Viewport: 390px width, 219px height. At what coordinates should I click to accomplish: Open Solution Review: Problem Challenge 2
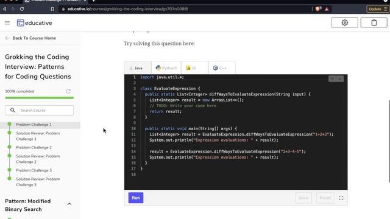[x=38, y=159]
